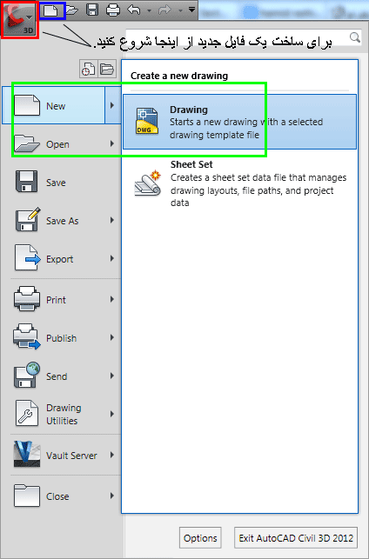The image size is (369, 559).
Task: Click the Undo arrow icon
Action: click(x=134, y=10)
